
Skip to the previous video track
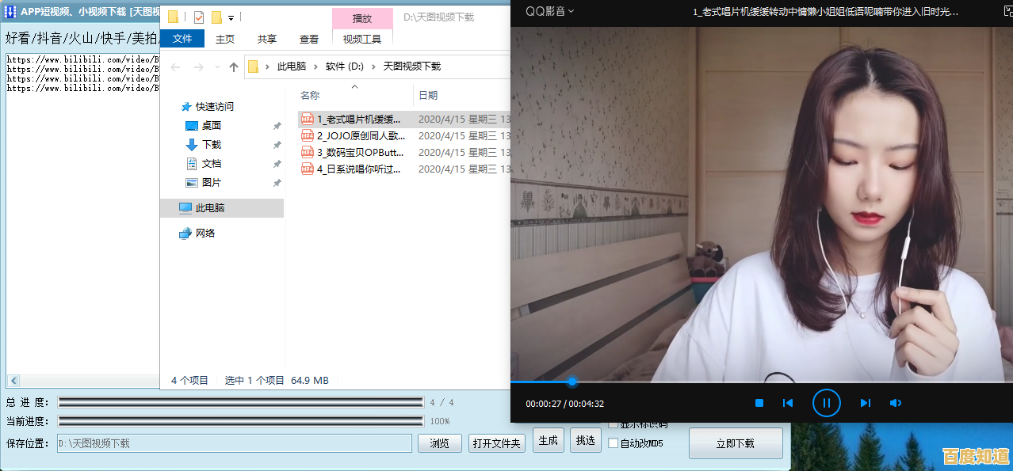coord(788,403)
